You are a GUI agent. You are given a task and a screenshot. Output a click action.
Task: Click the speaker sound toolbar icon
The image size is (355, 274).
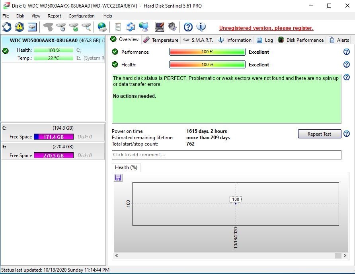[x=172, y=27]
